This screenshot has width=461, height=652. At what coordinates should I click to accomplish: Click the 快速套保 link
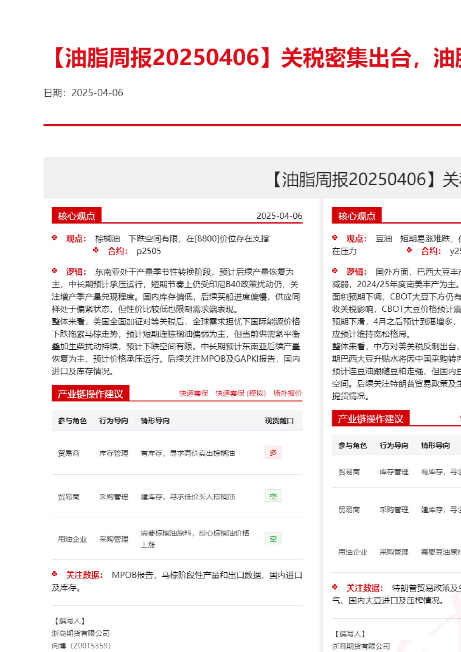point(194,393)
